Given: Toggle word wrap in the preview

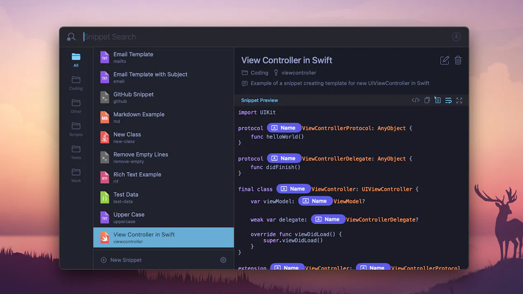Looking at the screenshot, I should pyautogui.click(x=448, y=100).
